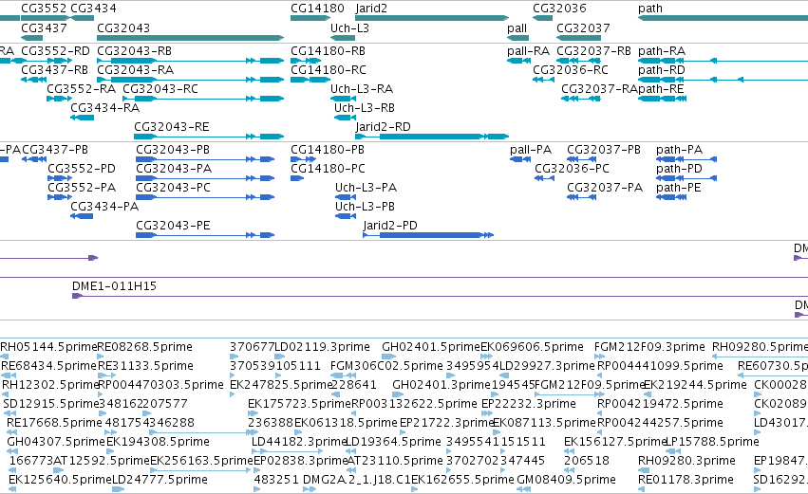The height and width of the screenshot is (494, 808).
Task: Open the LD29927.3prime EST
Action: (x=547, y=366)
